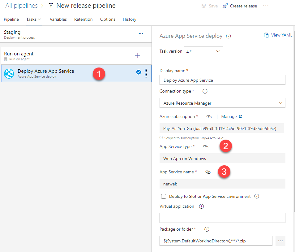Screen dimensions: 295x252
Task: Click the View YAML clipboard icon
Action: point(266,35)
